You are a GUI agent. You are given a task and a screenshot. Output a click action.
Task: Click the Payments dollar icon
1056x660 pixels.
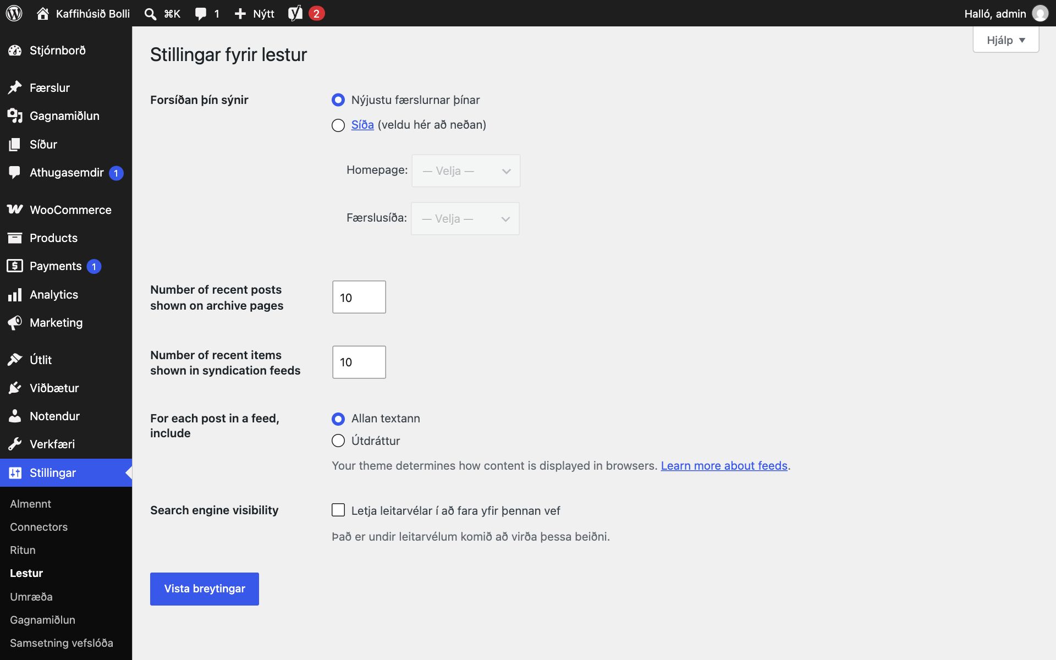pos(15,266)
